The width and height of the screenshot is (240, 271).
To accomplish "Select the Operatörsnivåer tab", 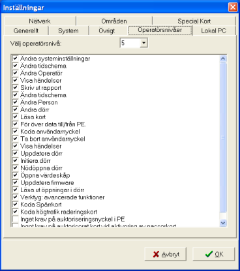I will coord(160,30).
